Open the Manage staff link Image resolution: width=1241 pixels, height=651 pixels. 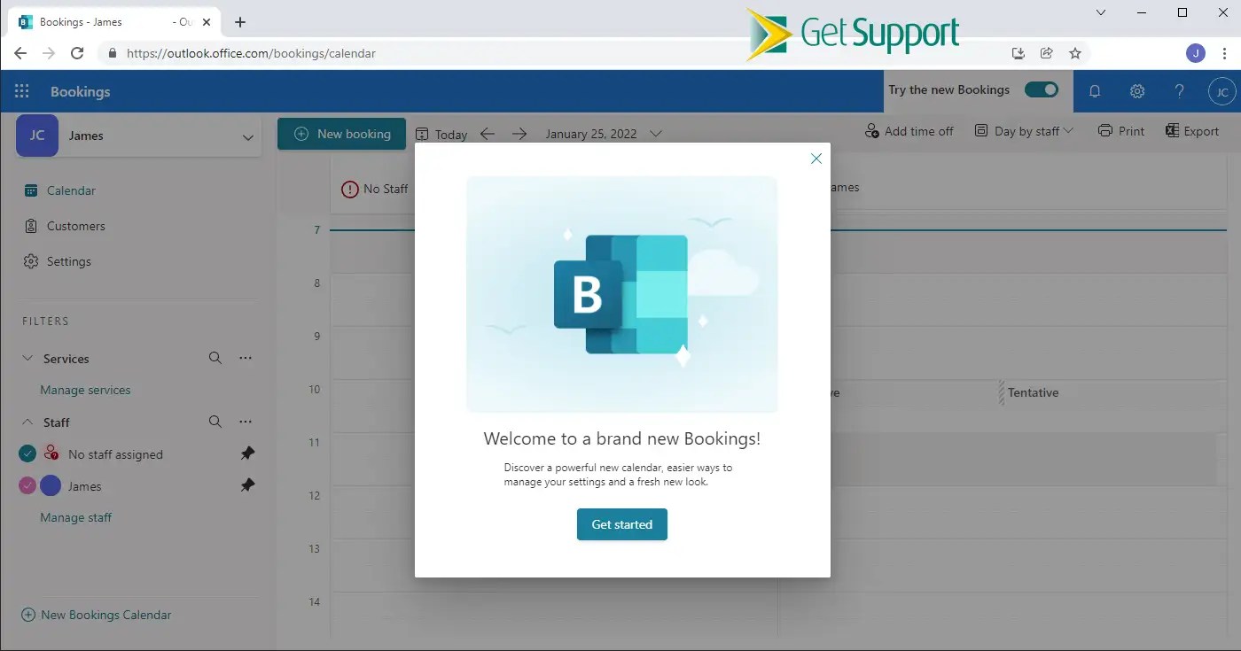click(x=75, y=517)
